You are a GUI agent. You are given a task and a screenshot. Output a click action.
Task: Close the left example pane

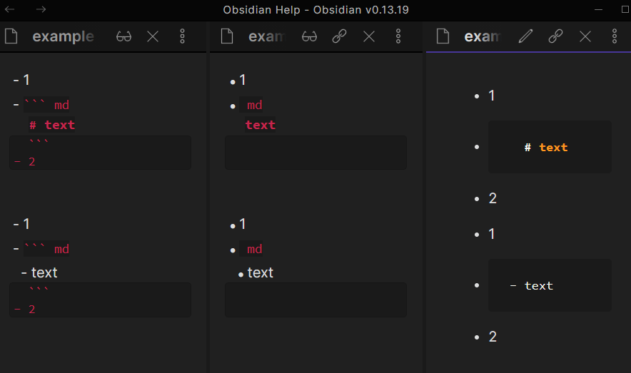click(153, 36)
